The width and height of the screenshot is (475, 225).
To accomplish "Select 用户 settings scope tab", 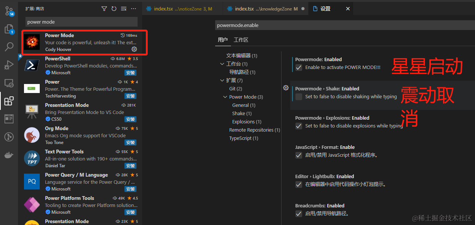I will (223, 40).
